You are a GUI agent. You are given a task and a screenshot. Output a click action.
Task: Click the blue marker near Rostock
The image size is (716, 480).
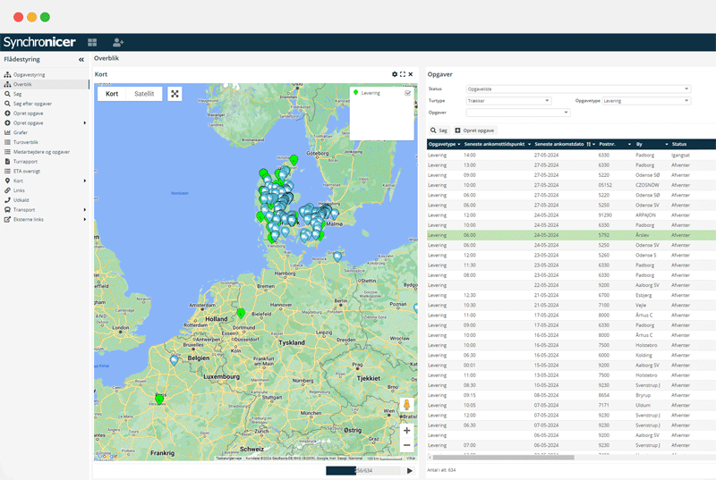click(x=337, y=257)
